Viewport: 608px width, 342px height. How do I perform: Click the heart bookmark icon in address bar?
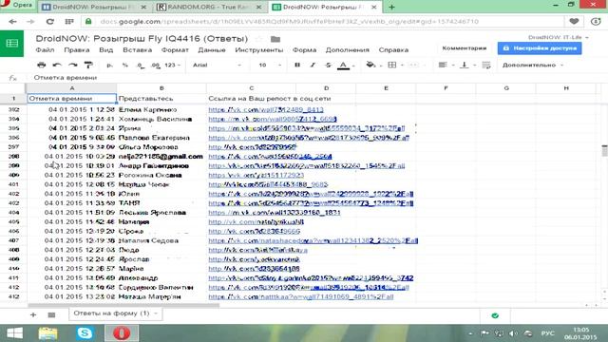(574, 22)
